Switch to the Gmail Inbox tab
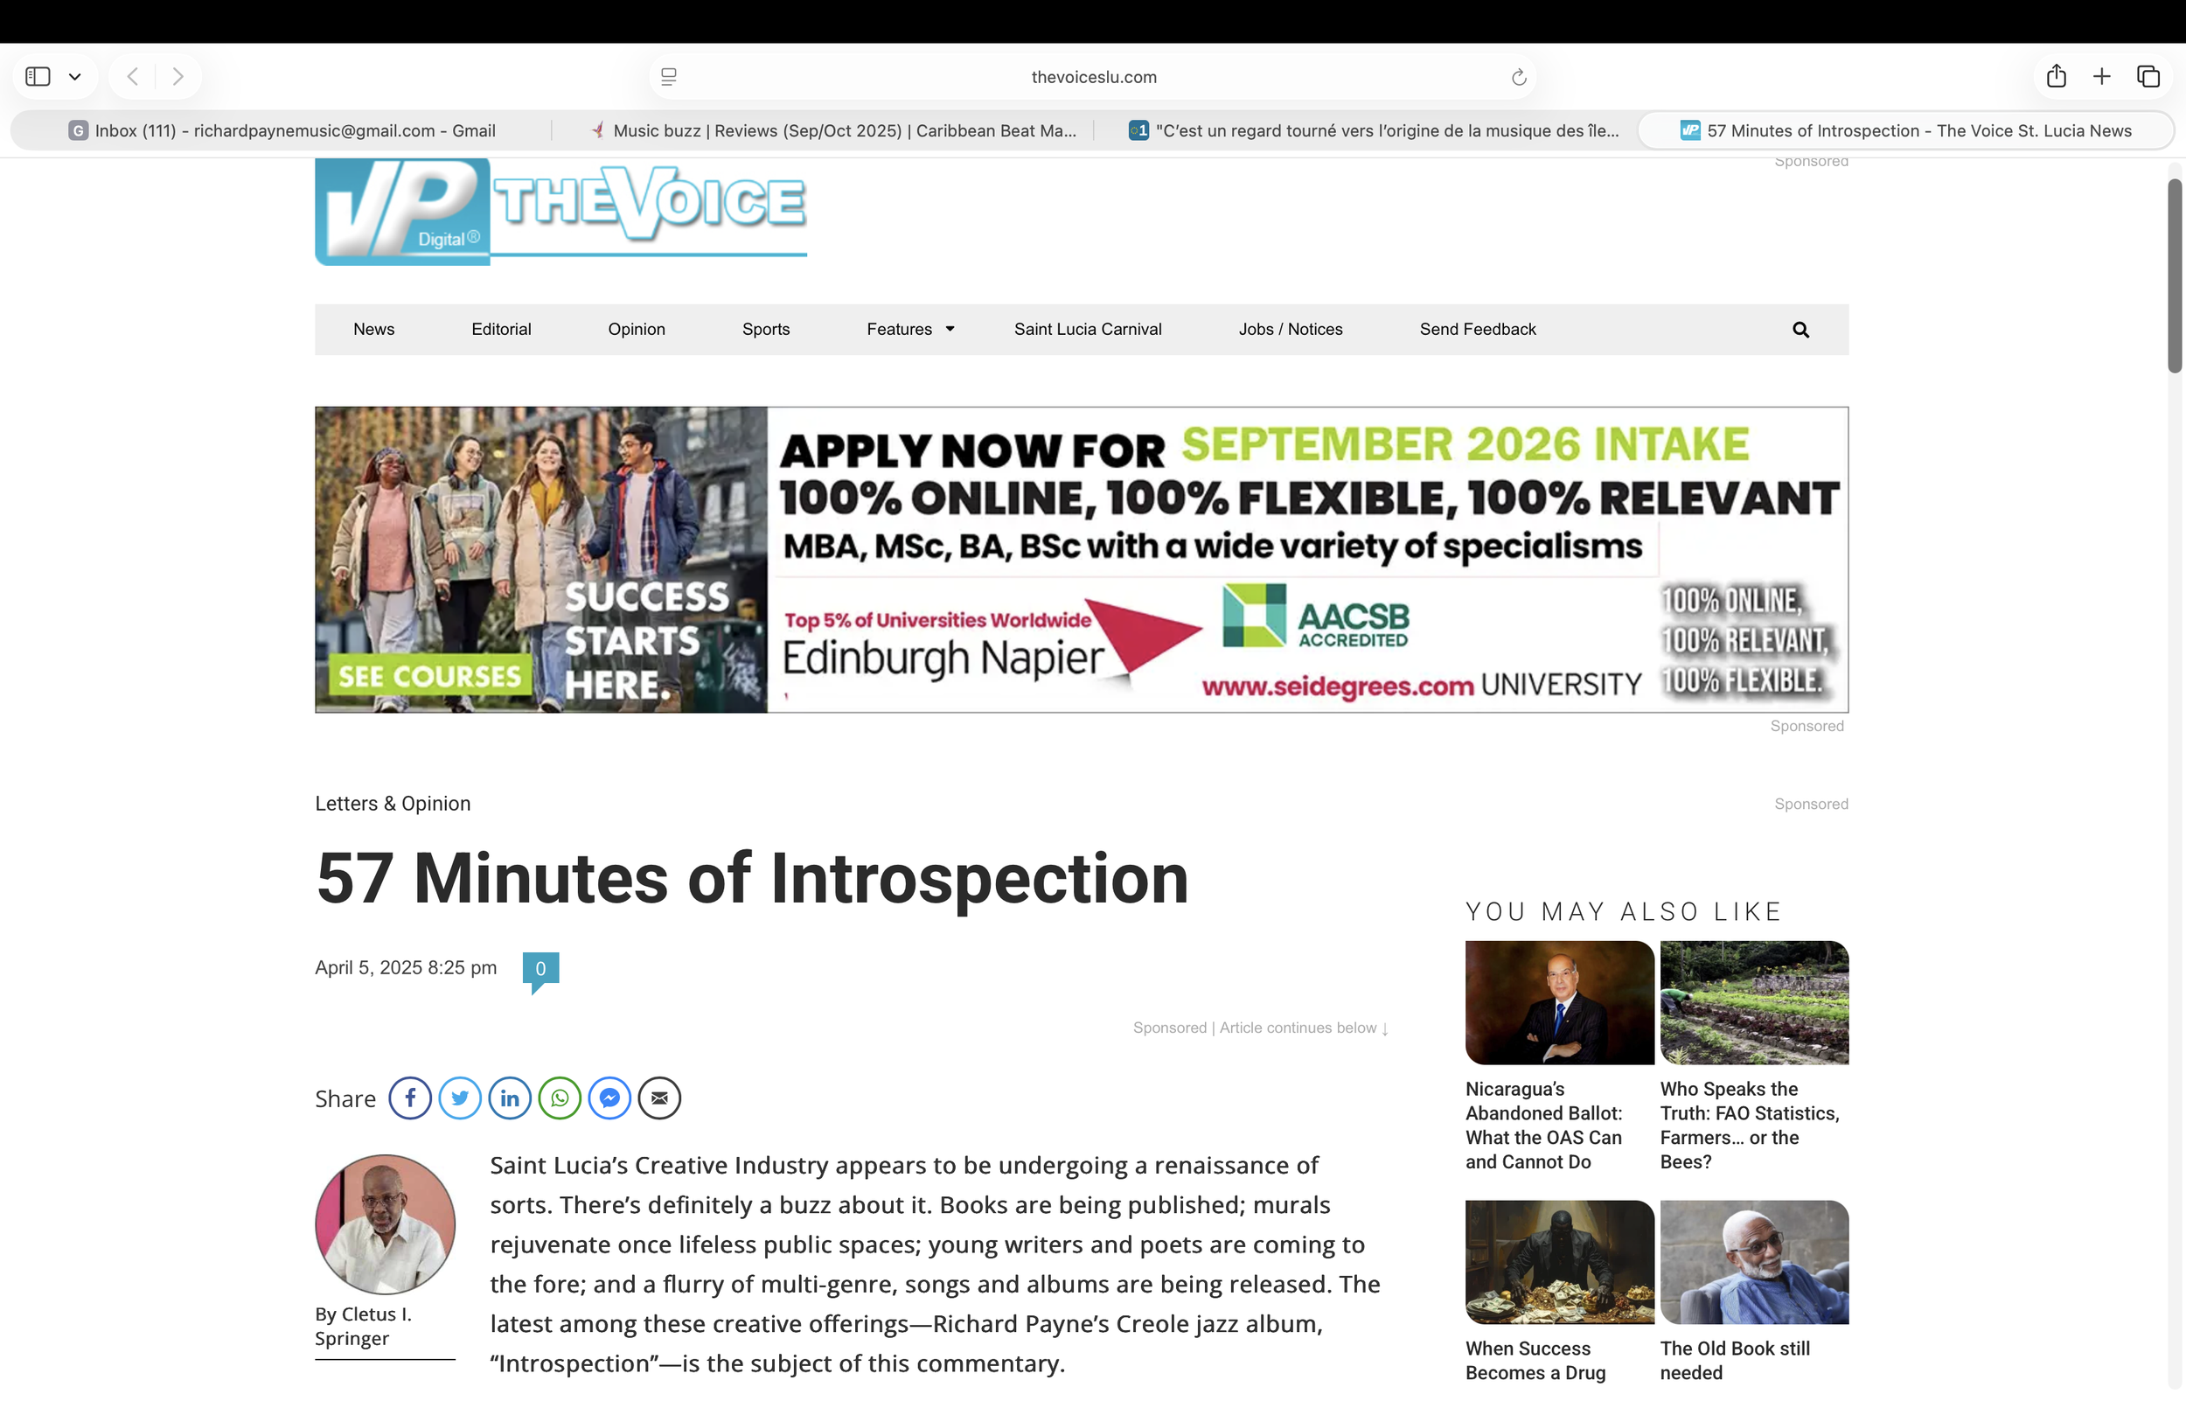This screenshot has width=2186, height=1415. click(x=282, y=130)
